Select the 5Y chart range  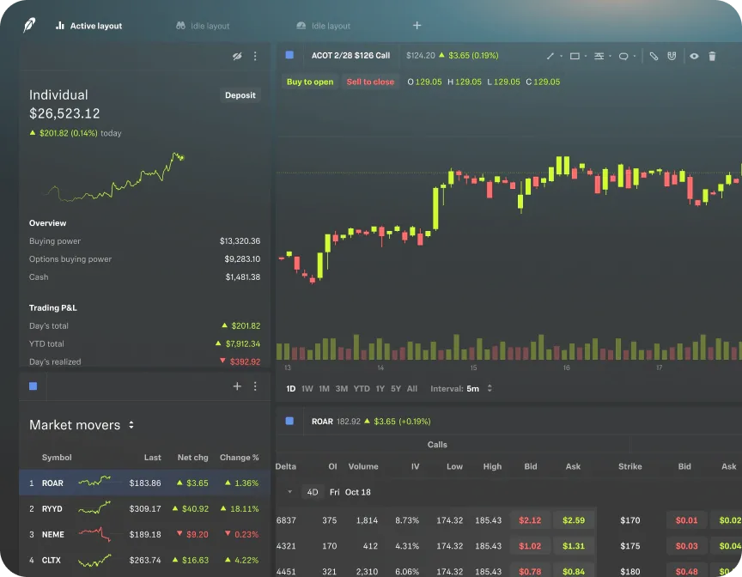396,388
